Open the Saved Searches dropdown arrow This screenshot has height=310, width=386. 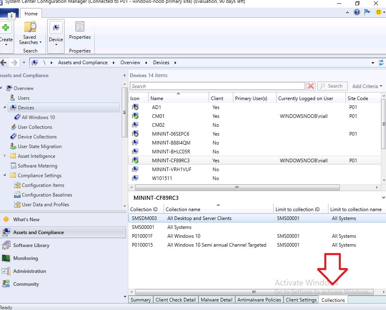[x=41, y=42]
